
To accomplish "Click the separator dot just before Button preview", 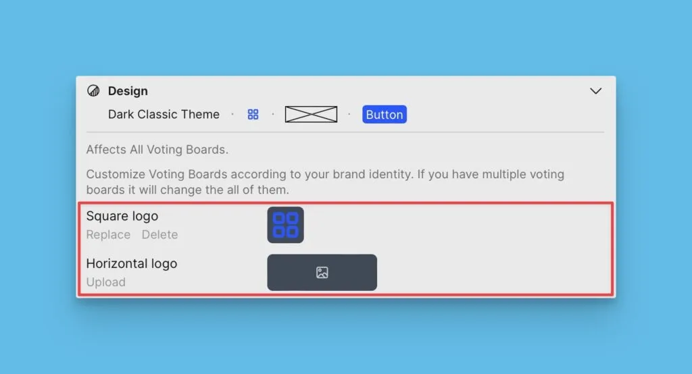I will (349, 115).
